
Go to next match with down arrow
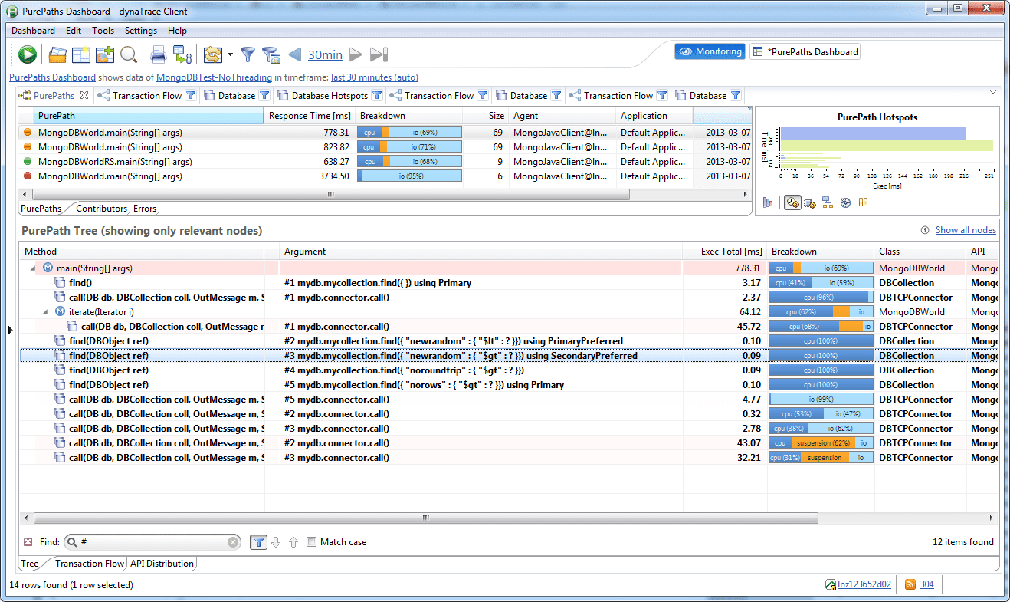277,542
